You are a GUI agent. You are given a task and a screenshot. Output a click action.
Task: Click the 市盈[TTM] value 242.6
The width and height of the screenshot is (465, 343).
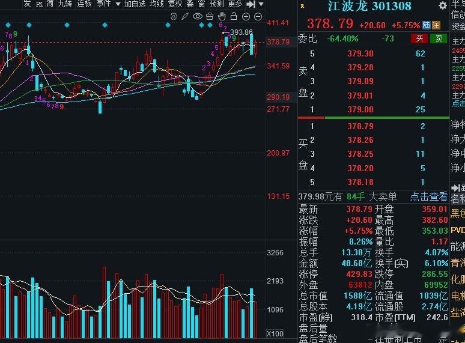tap(437, 318)
